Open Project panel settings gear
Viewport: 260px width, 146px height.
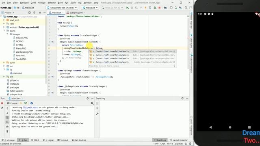point(40,13)
